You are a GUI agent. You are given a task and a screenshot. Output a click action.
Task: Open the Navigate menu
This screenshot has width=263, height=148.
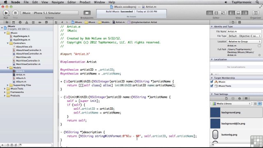click(58, 2)
